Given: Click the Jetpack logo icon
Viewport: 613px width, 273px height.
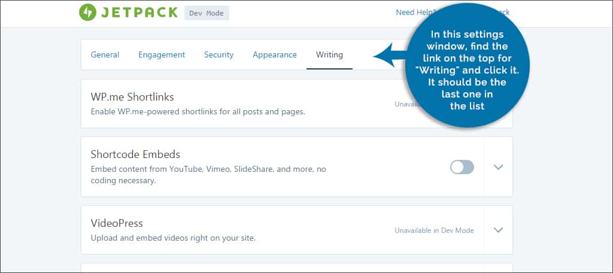Looking at the screenshot, I should pos(87,13).
